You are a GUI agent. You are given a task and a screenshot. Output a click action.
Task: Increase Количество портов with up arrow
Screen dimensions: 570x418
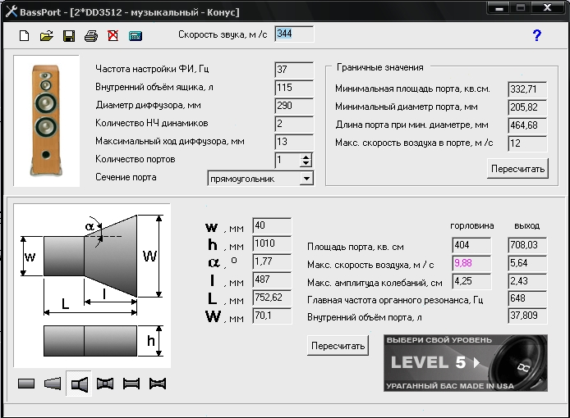306,157
